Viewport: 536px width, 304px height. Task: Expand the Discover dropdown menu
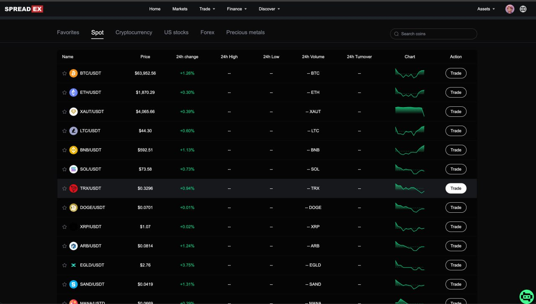[269, 9]
